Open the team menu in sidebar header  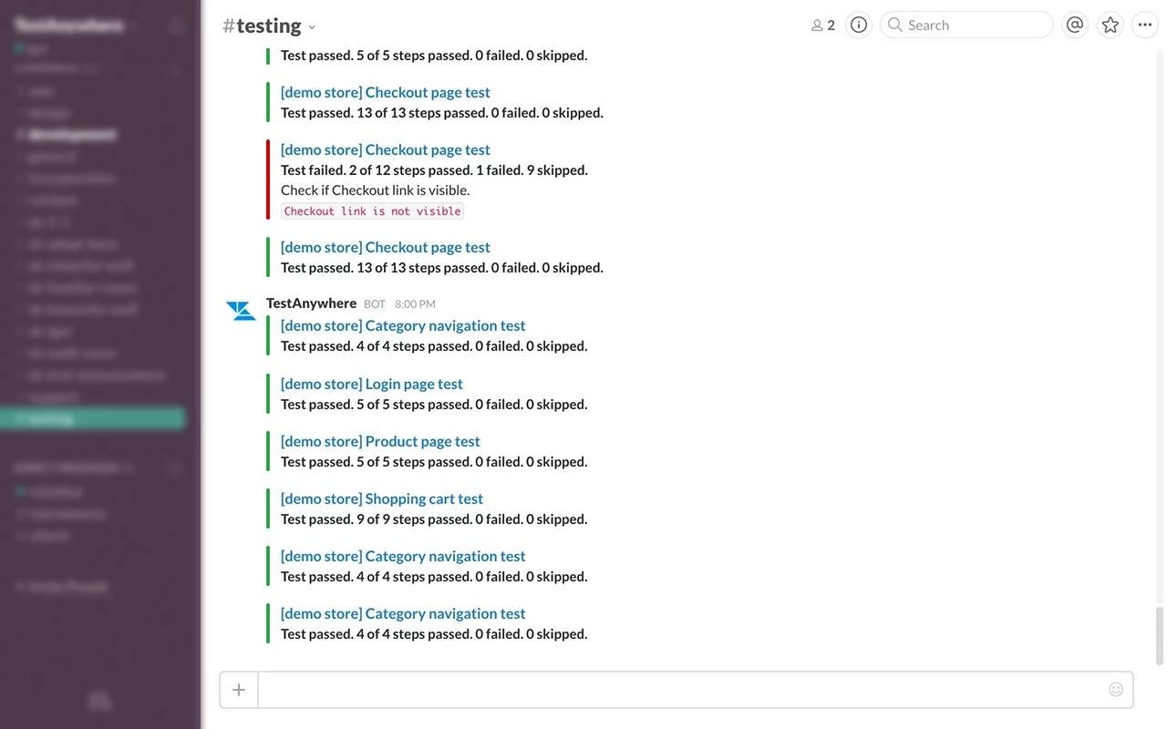[71, 26]
